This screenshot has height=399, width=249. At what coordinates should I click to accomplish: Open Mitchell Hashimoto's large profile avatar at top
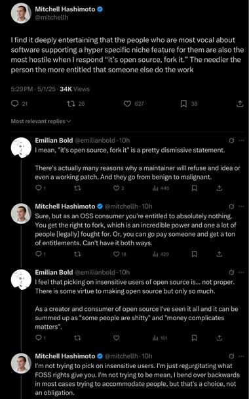tap(21, 13)
